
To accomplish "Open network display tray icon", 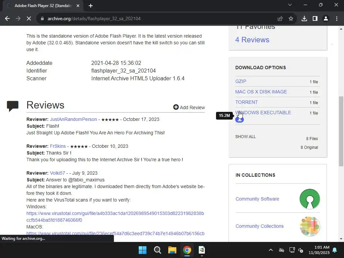I will click(292, 250).
